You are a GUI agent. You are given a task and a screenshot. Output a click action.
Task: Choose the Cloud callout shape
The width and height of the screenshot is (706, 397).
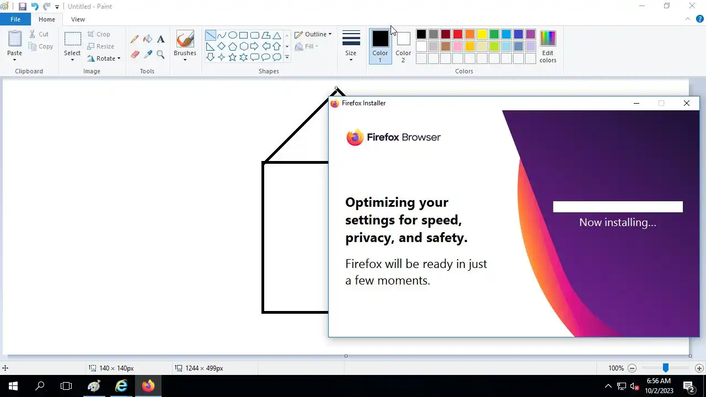click(x=276, y=57)
